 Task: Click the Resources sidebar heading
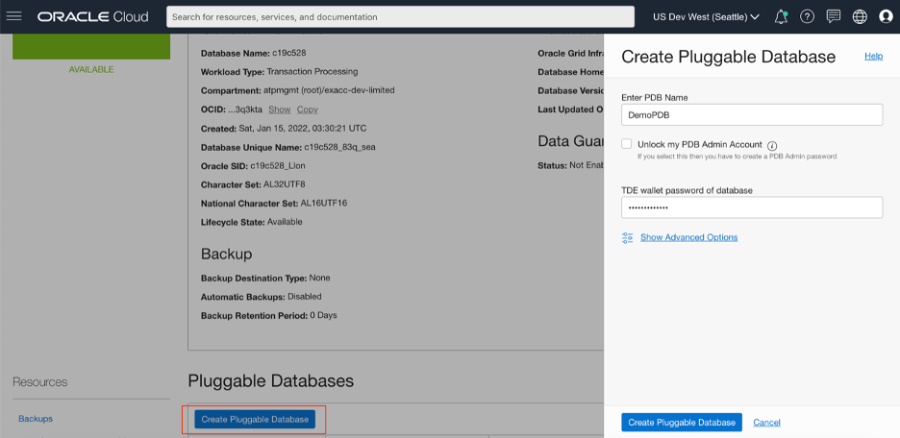(x=39, y=382)
